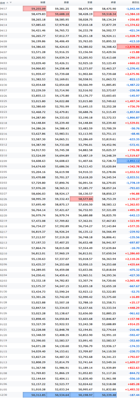Select the 01/05 date row
The height and width of the screenshot is (398, 140).
[x=70, y=390]
